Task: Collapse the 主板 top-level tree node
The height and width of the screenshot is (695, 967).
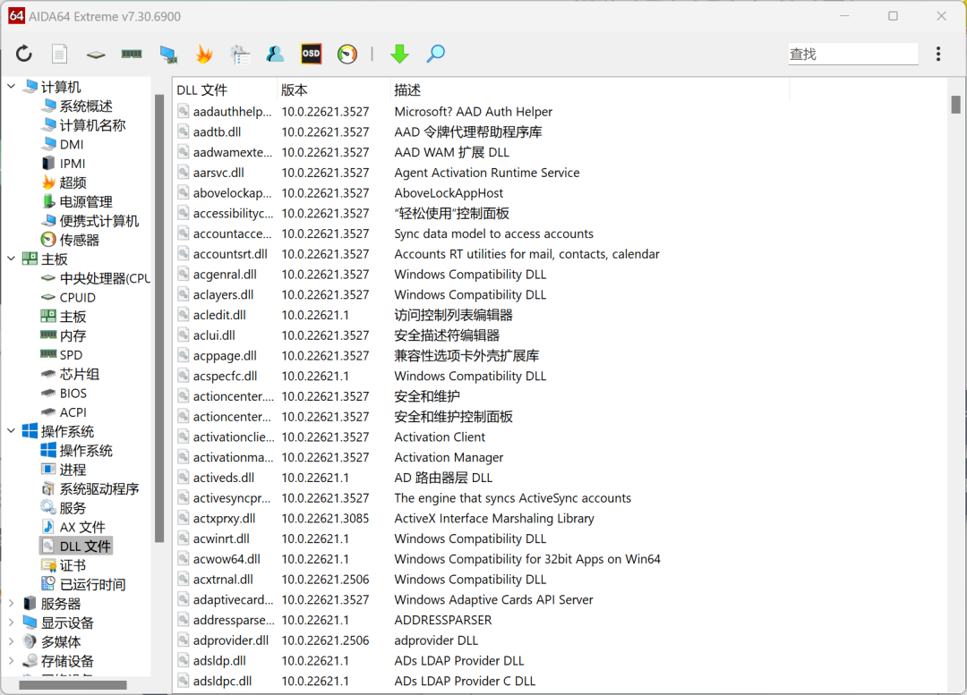Action: point(11,259)
